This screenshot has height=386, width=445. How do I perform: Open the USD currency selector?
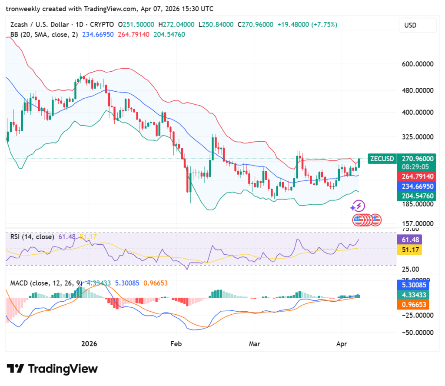(417, 25)
